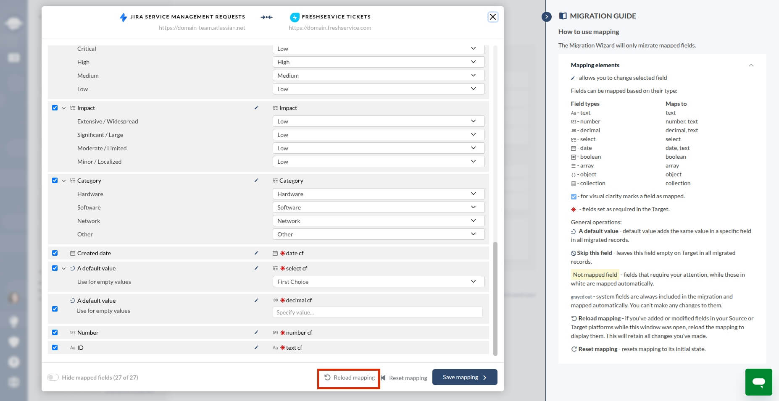Open dropdown for Medium priority mapping
This screenshot has height=401, width=779.
(x=379, y=76)
